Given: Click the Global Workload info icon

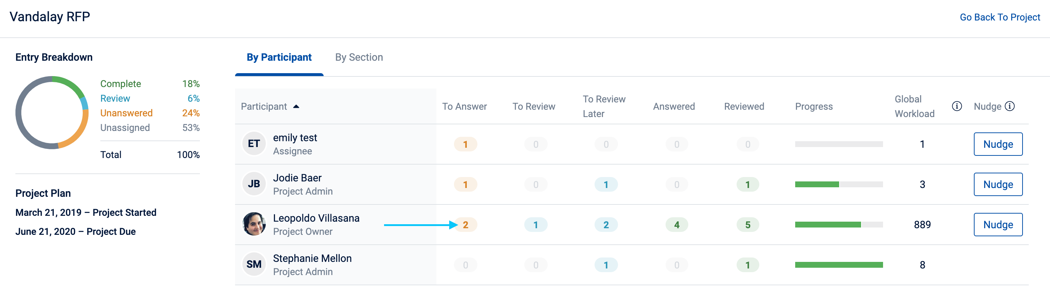Looking at the screenshot, I should pos(957,106).
